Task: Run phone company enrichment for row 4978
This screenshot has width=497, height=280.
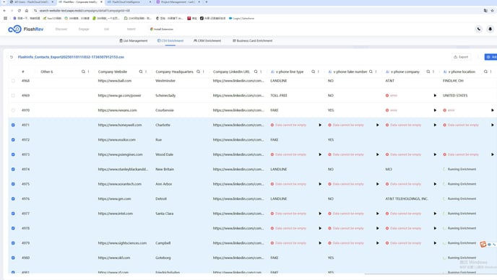Action: 435,228
